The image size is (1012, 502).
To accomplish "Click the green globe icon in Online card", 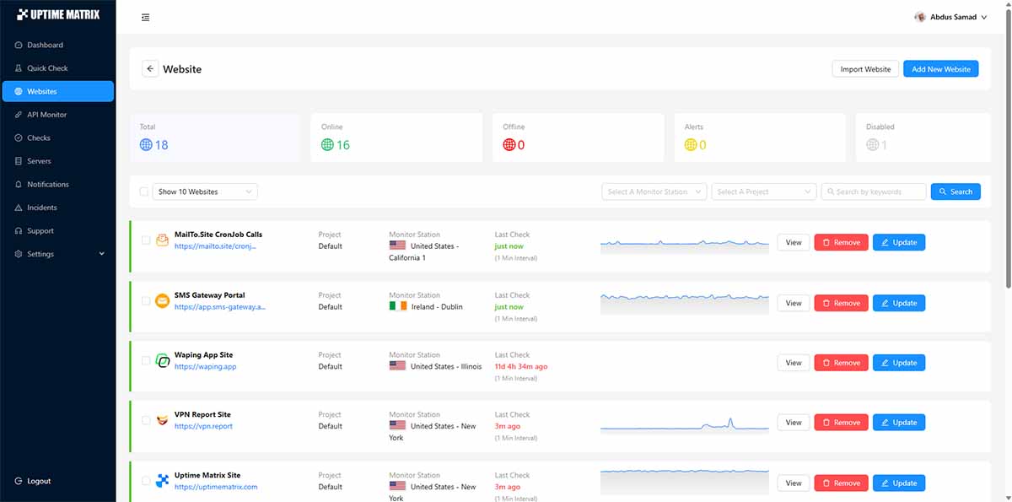I will click(x=328, y=145).
